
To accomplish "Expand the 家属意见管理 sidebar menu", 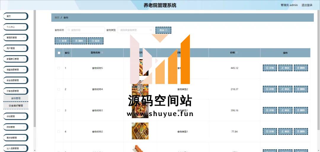I will point(16,59).
